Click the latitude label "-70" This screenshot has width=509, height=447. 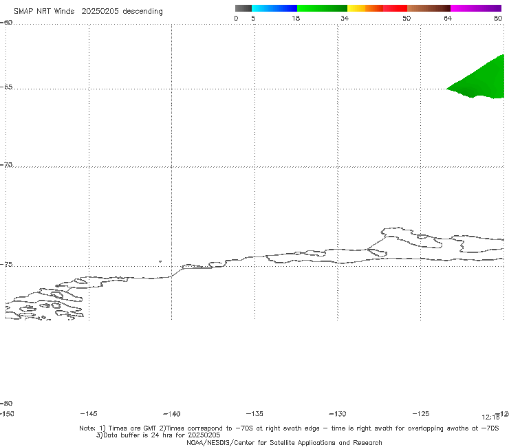pyautogui.click(x=6, y=165)
